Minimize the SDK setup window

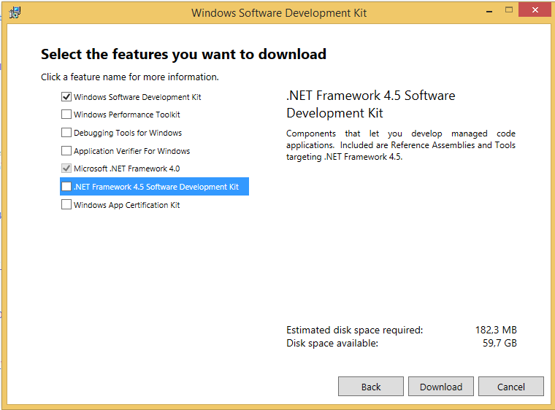(489, 12)
